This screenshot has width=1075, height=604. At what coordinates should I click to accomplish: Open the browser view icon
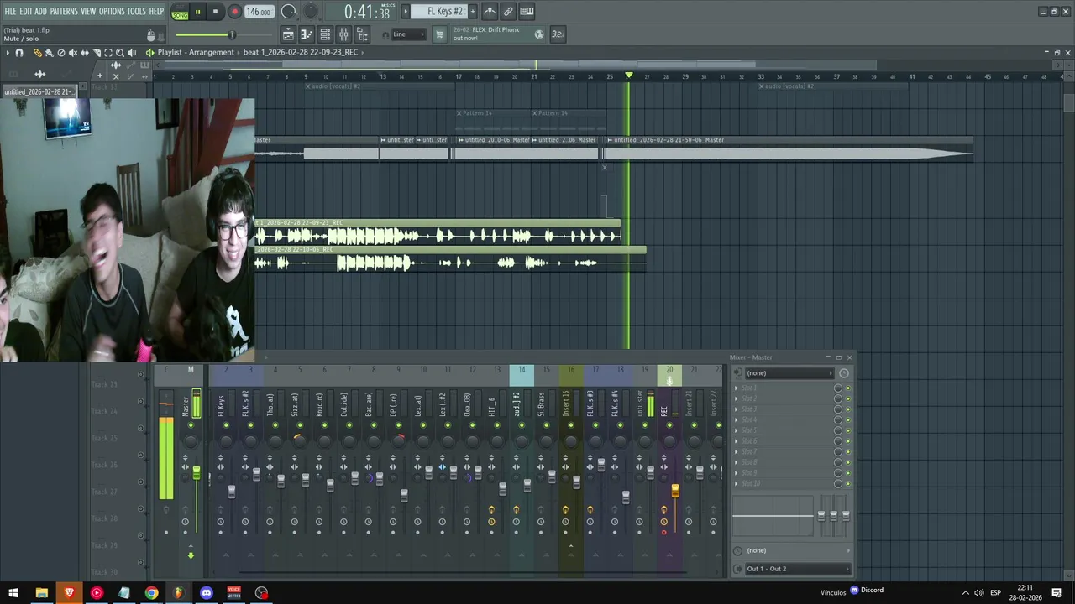363,34
